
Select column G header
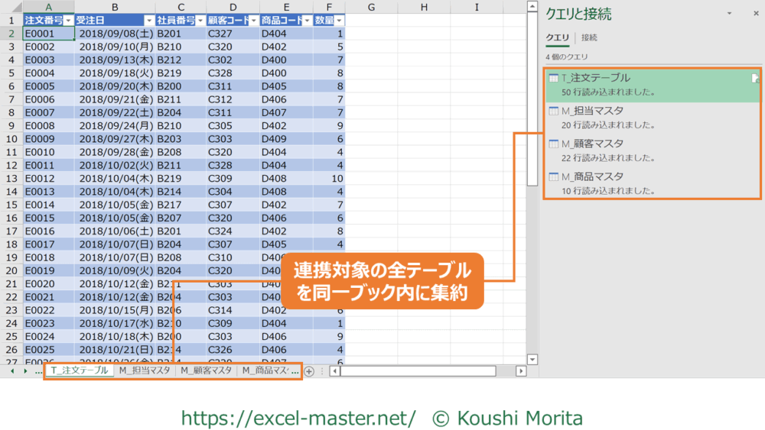click(370, 7)
